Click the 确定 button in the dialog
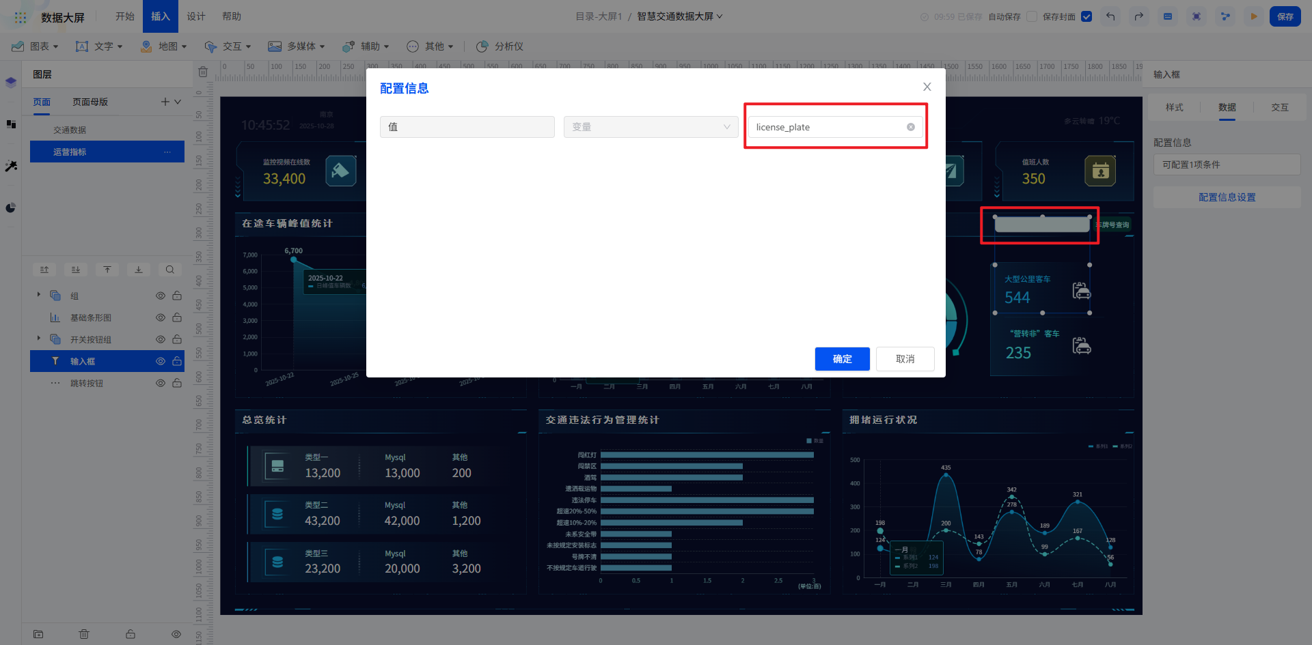 tap(842, 359)
